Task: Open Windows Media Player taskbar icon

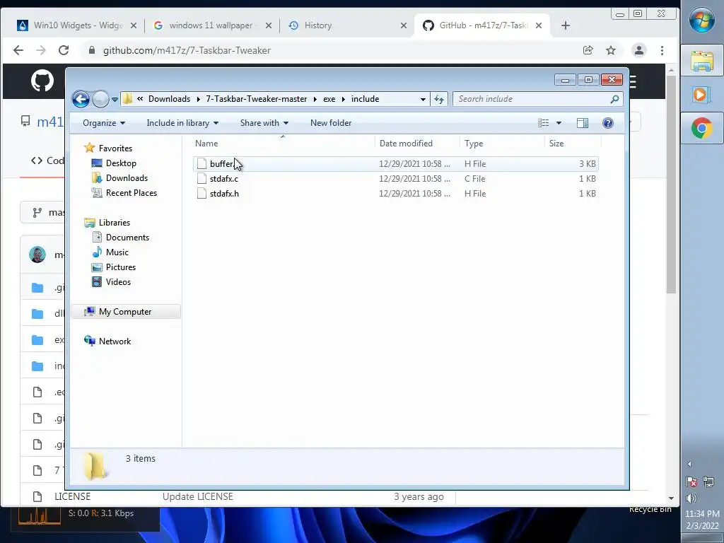Action: click(702, 95)
